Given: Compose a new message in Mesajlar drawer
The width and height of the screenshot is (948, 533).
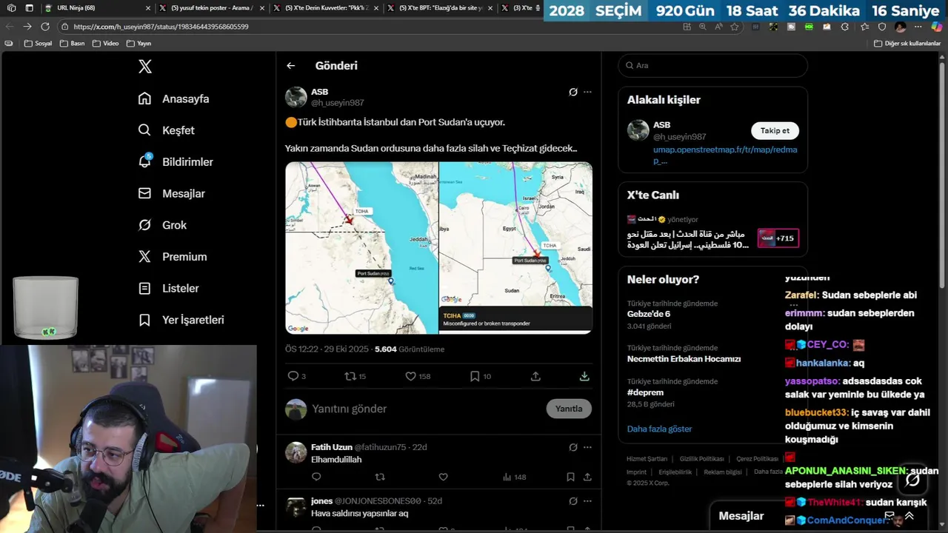Looking at the screenshot, I should (889, 516).
